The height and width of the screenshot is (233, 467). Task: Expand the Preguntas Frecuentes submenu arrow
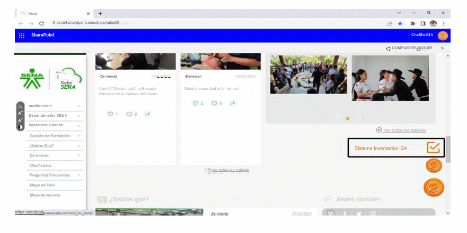pos(79,175)
